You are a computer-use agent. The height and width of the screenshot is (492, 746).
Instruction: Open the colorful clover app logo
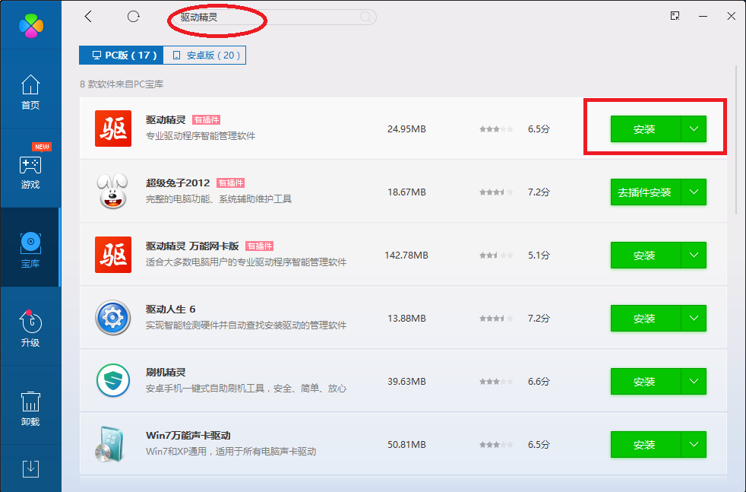[x=31, y=25]
